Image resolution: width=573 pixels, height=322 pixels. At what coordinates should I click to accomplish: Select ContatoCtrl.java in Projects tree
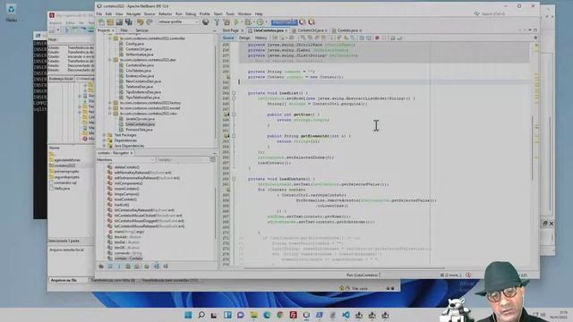[139, 49]
